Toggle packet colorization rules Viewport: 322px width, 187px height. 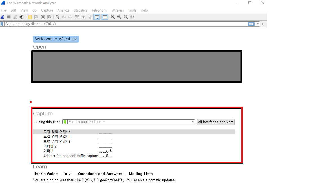(x=105, y=17)
